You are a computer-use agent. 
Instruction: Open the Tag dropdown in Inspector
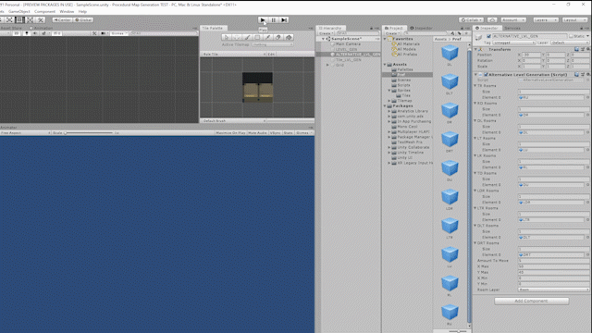click(x=514, y=43)
